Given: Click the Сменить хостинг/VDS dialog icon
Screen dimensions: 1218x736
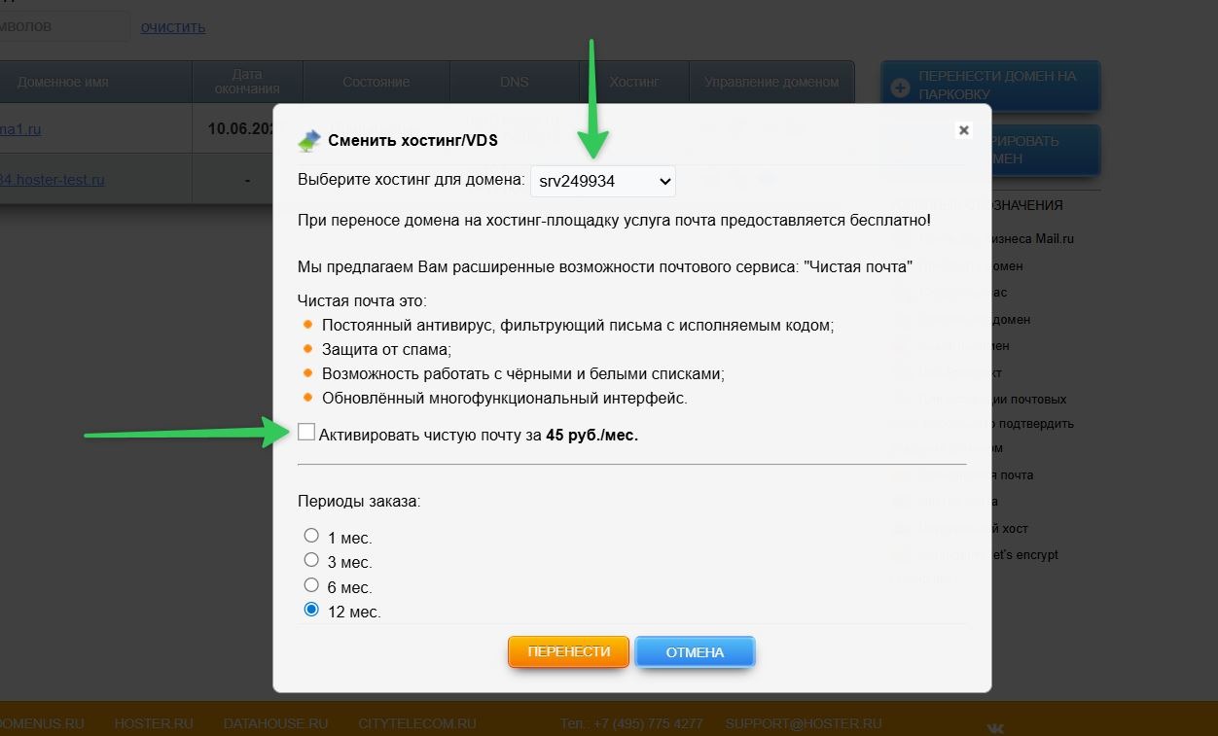Looking at the screenshot, I should (x=308, y=141).
